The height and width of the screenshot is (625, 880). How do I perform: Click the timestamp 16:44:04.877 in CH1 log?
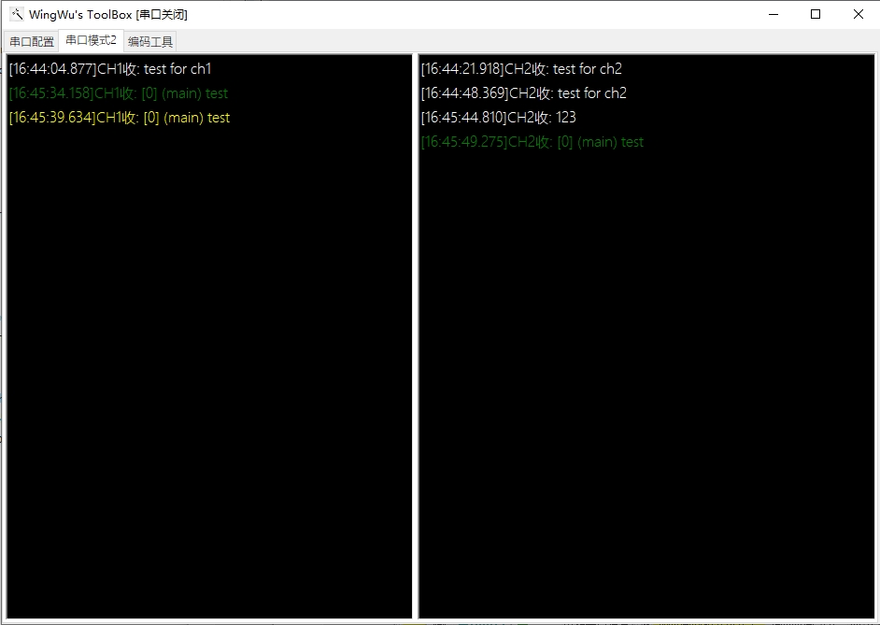(x=52, y=69)
